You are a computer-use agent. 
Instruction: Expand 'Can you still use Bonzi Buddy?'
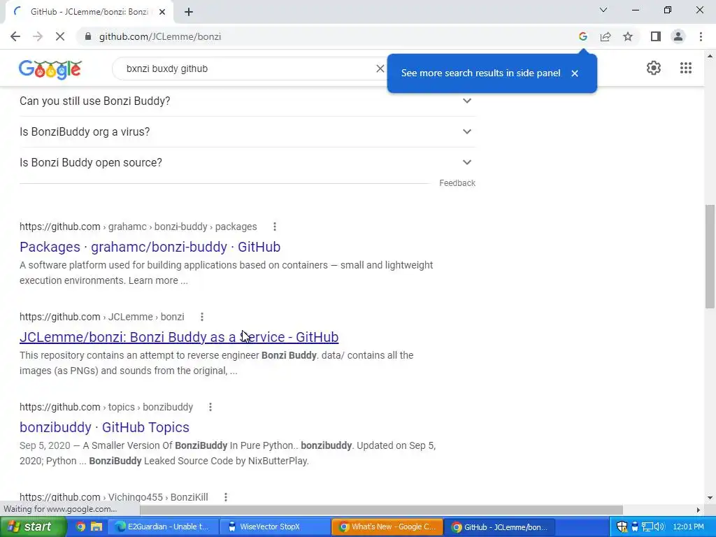pos(248,101)
